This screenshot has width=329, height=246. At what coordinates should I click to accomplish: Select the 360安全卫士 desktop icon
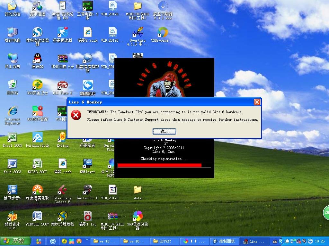tap(37, 86)
